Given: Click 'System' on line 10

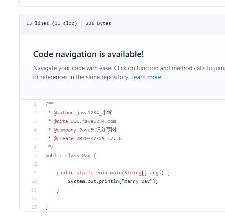Looking at the screenshot, I should 76,181.
